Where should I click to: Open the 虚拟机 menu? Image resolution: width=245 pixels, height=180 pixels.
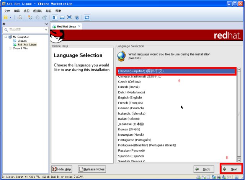[38, 11]
